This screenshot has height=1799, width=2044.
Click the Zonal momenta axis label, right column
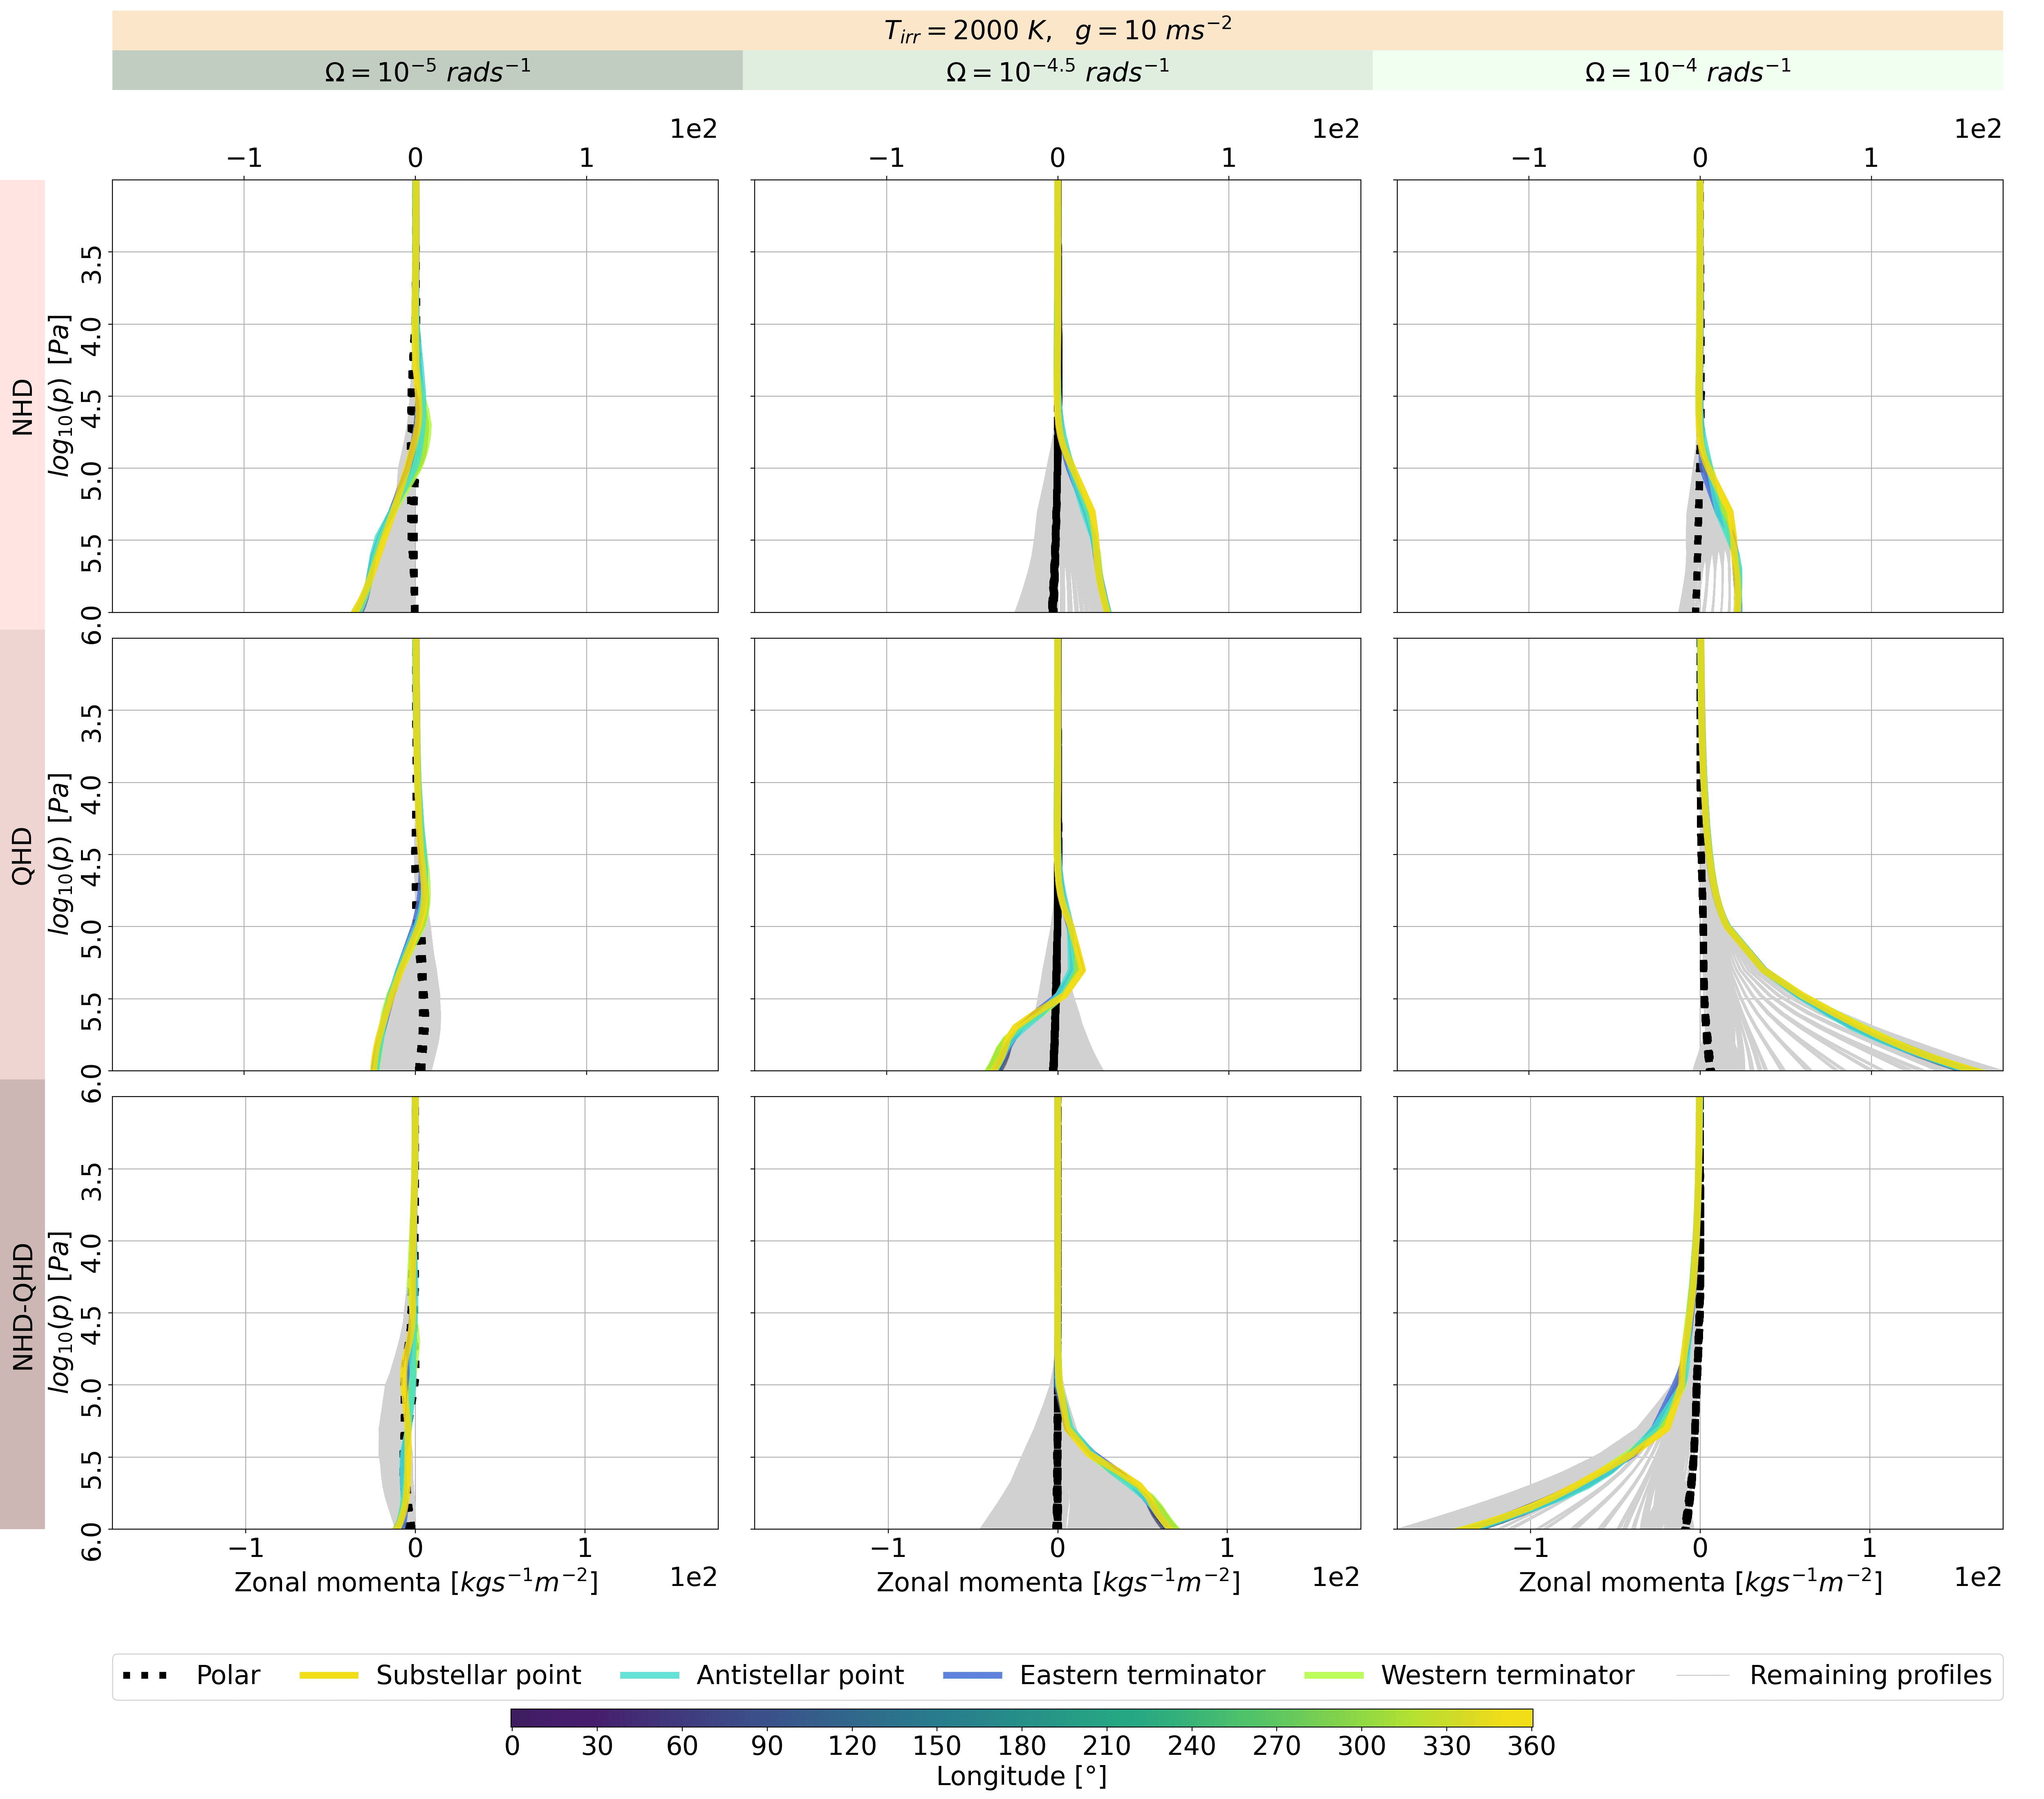[1700, 1582]
